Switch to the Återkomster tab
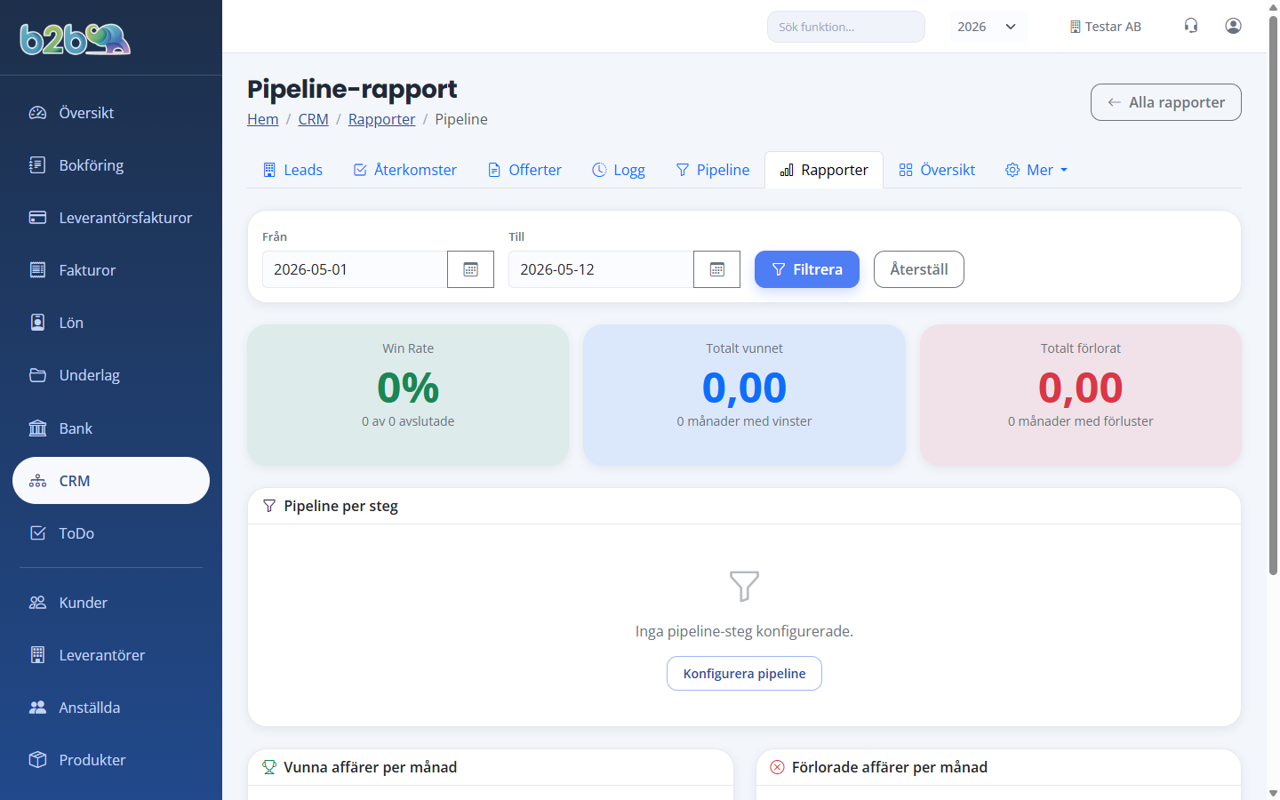This screenshot has width=1280, height=800. 405,170
